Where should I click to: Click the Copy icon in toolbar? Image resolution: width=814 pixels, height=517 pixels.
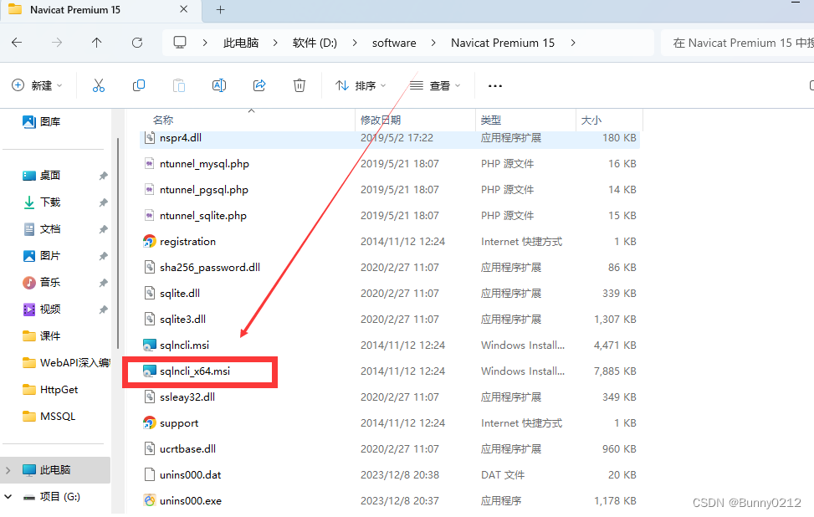click(x=139, y=85)
